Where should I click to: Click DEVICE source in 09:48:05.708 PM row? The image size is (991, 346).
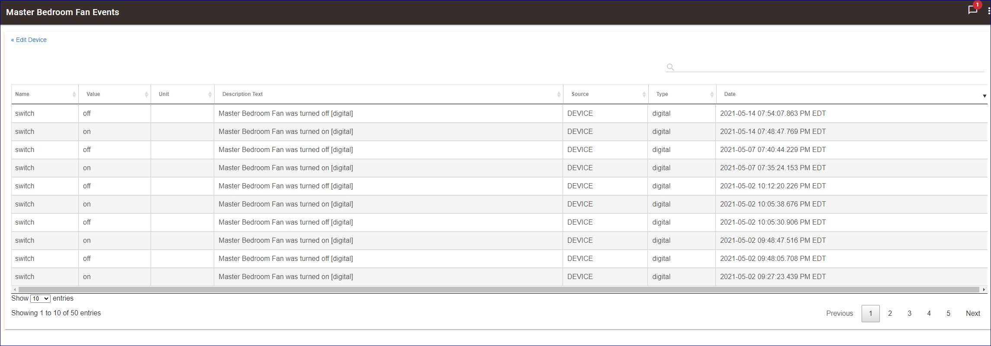(x=580, y=259)
